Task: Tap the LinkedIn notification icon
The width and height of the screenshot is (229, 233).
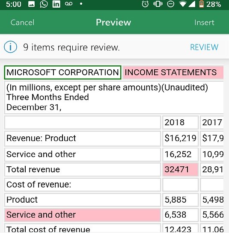Action: (57, 4)
